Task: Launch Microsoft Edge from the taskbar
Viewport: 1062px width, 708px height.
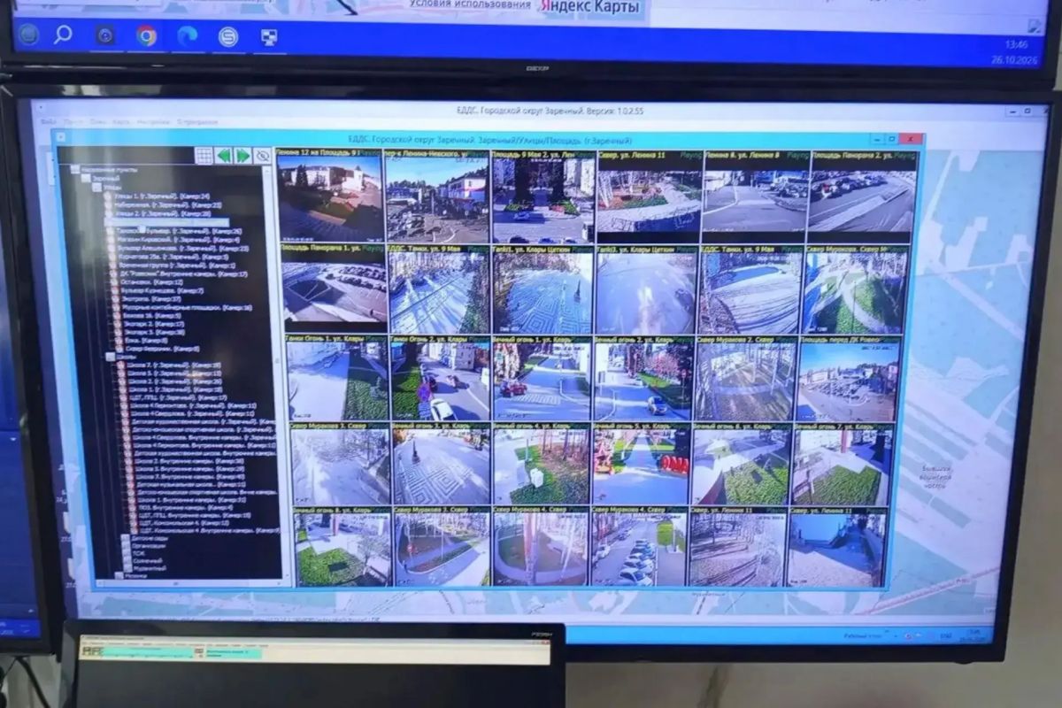Action: click(x=187, y=35)
